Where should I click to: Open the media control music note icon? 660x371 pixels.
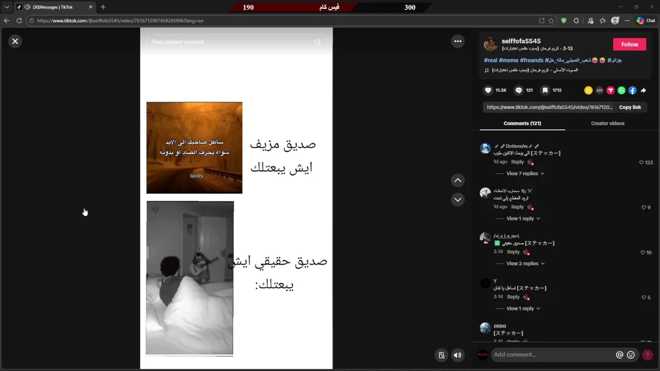(x=590, y=21)
